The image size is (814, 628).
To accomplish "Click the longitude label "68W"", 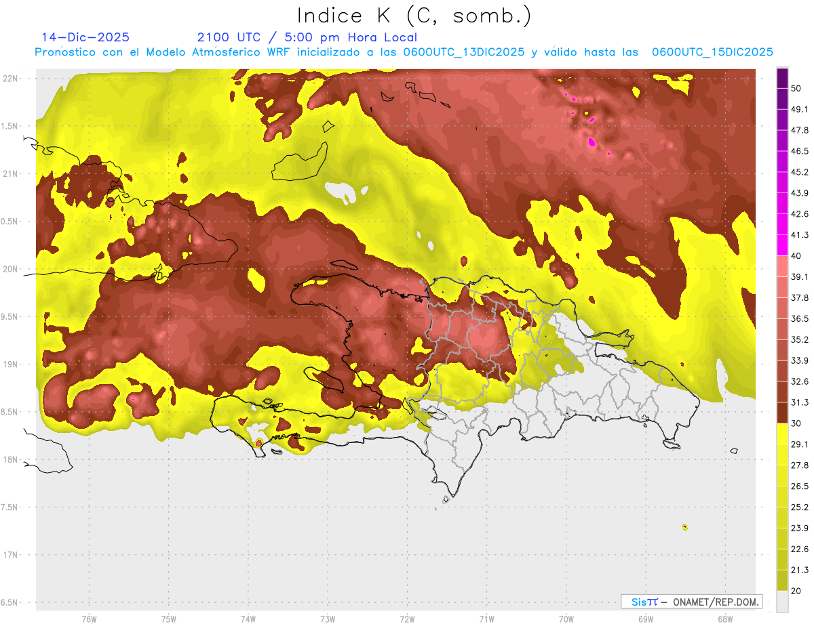I will [x=724, y=619].
